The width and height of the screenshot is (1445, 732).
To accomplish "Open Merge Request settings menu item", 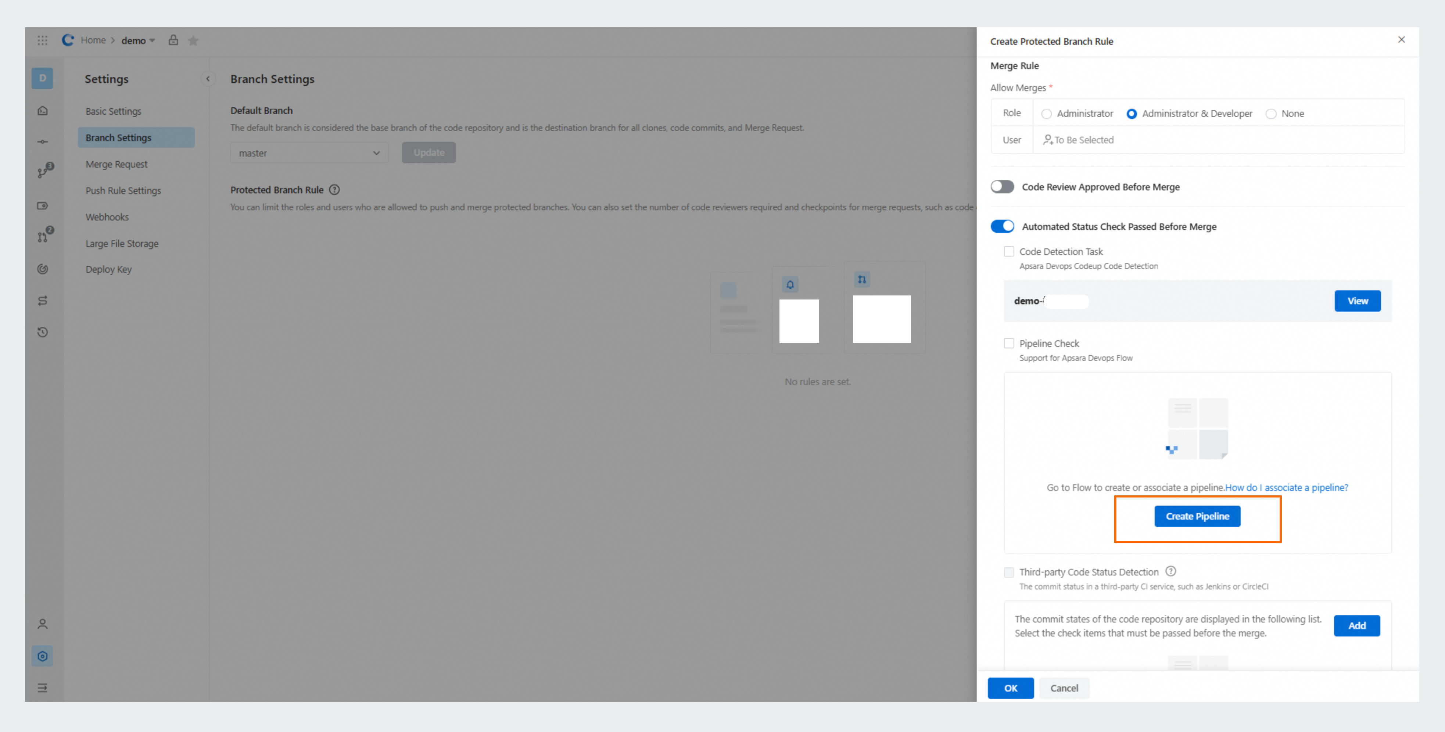I will pyautogui.click(x=116, y=164).
